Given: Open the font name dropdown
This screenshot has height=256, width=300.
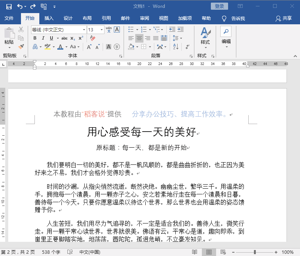Looking at the screenshot, I should (x=84, y=30).
